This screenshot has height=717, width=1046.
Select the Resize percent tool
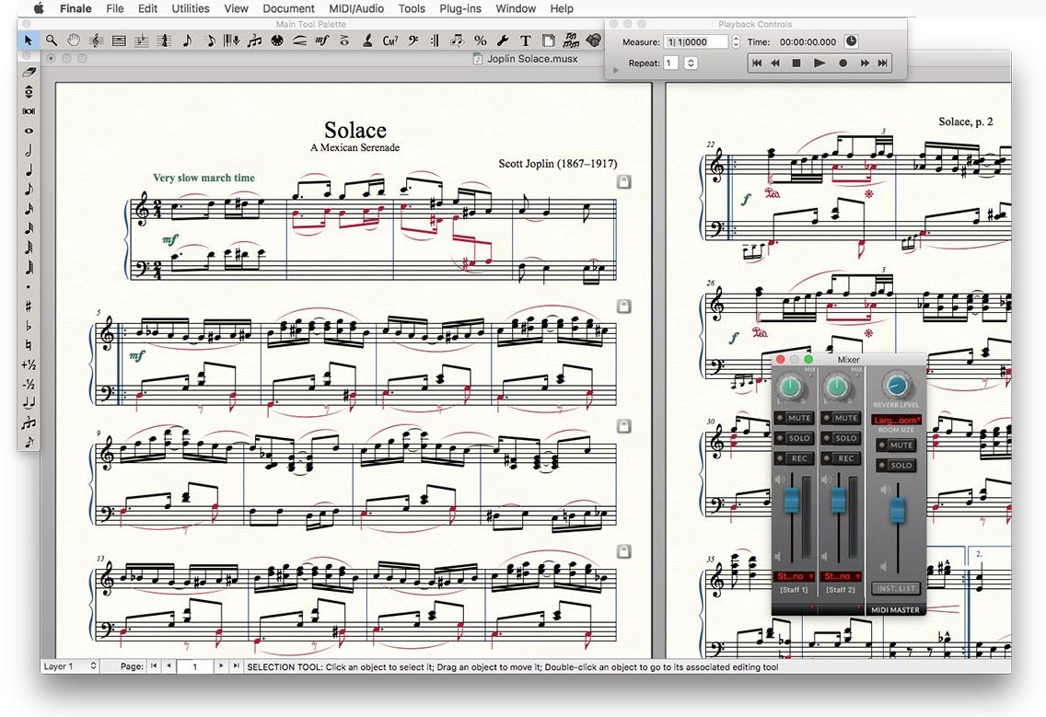[x=481, y=40]
